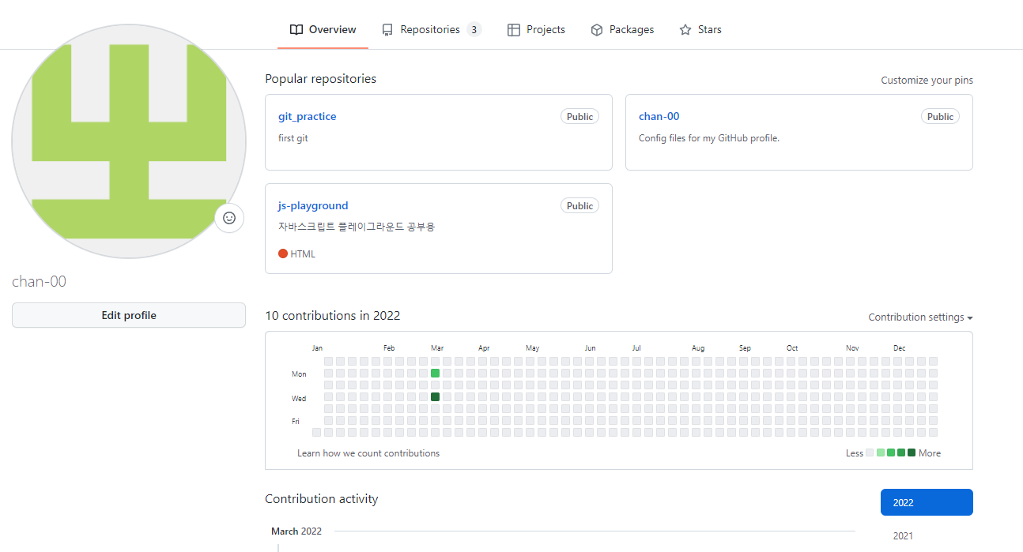Click the gray legend square next to Less

[870, 452]
